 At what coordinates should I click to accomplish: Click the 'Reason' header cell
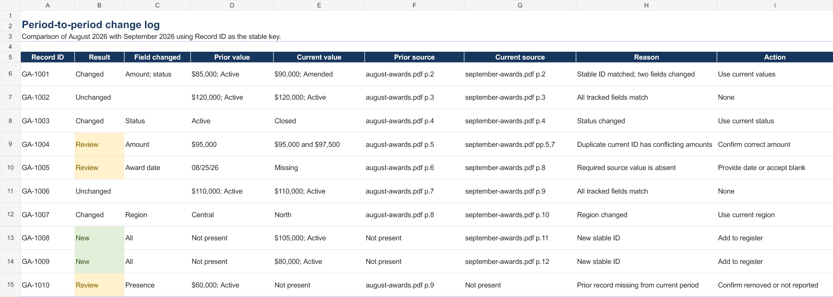tap(647, 57)
